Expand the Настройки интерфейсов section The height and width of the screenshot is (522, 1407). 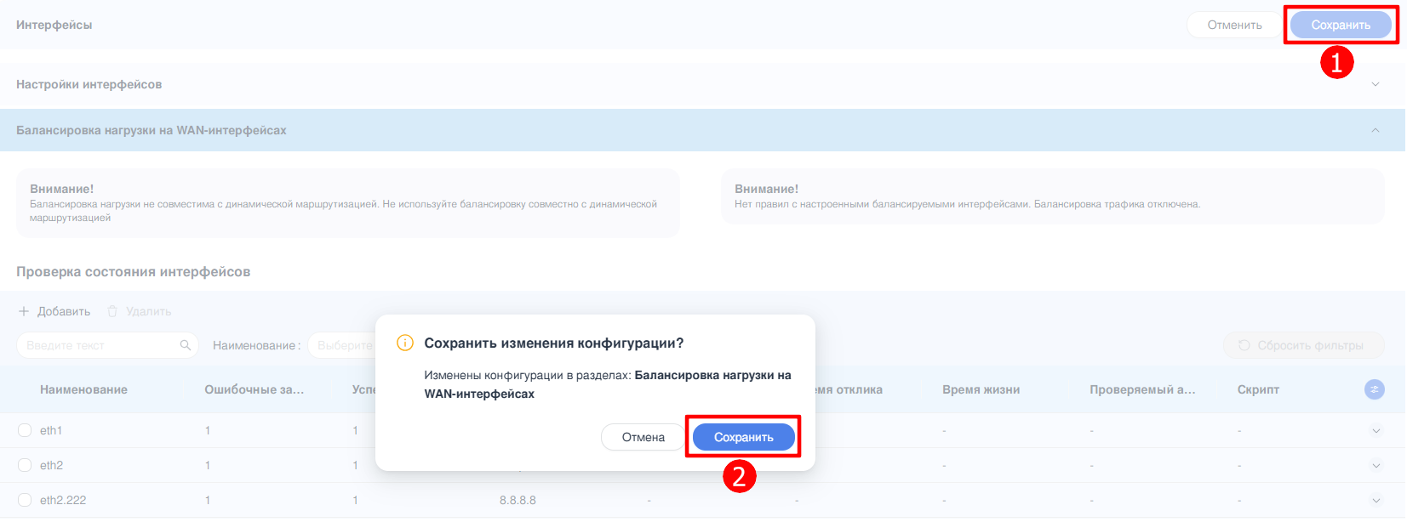1375,84
